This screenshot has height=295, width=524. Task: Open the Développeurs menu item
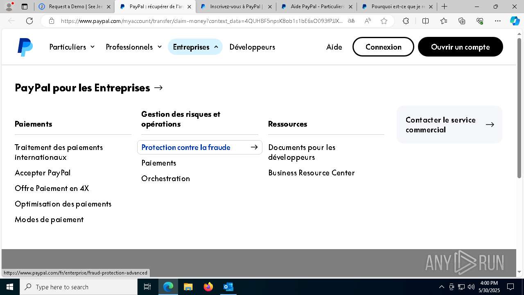252,47
